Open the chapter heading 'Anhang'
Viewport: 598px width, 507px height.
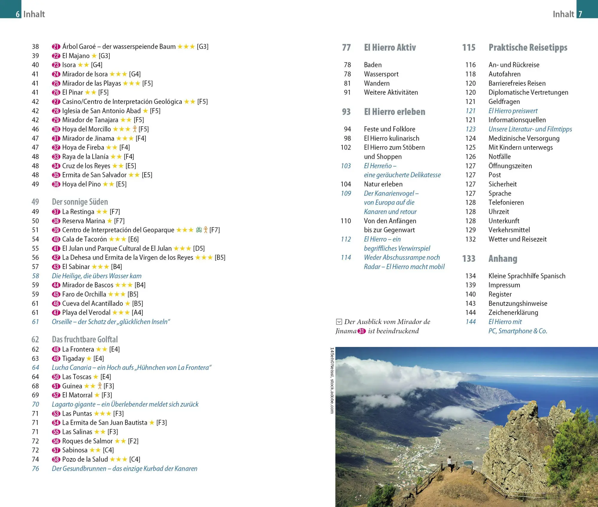click(503, 259)
